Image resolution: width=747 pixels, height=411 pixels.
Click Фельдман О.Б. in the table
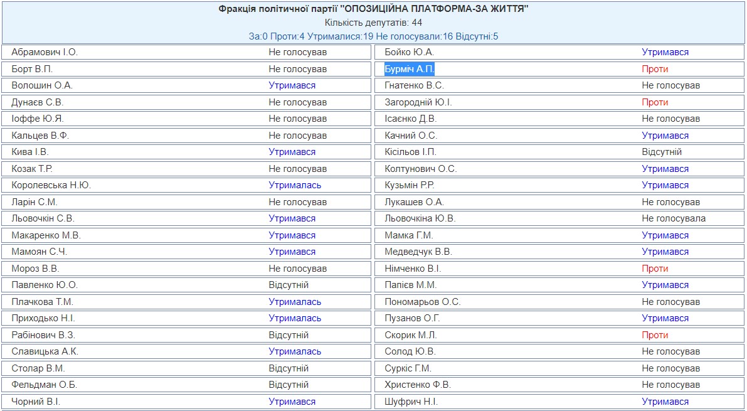click(45, 385)
